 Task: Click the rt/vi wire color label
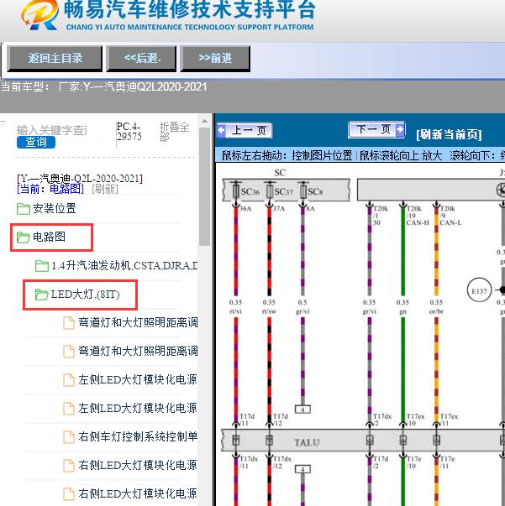pos(235,311)
